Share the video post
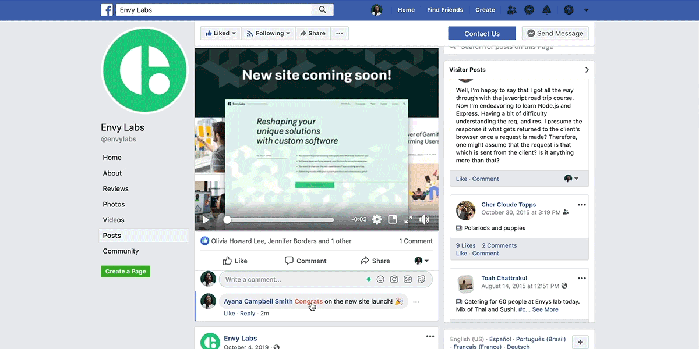This screenshot has height=349, width=699. pos(375,261)
